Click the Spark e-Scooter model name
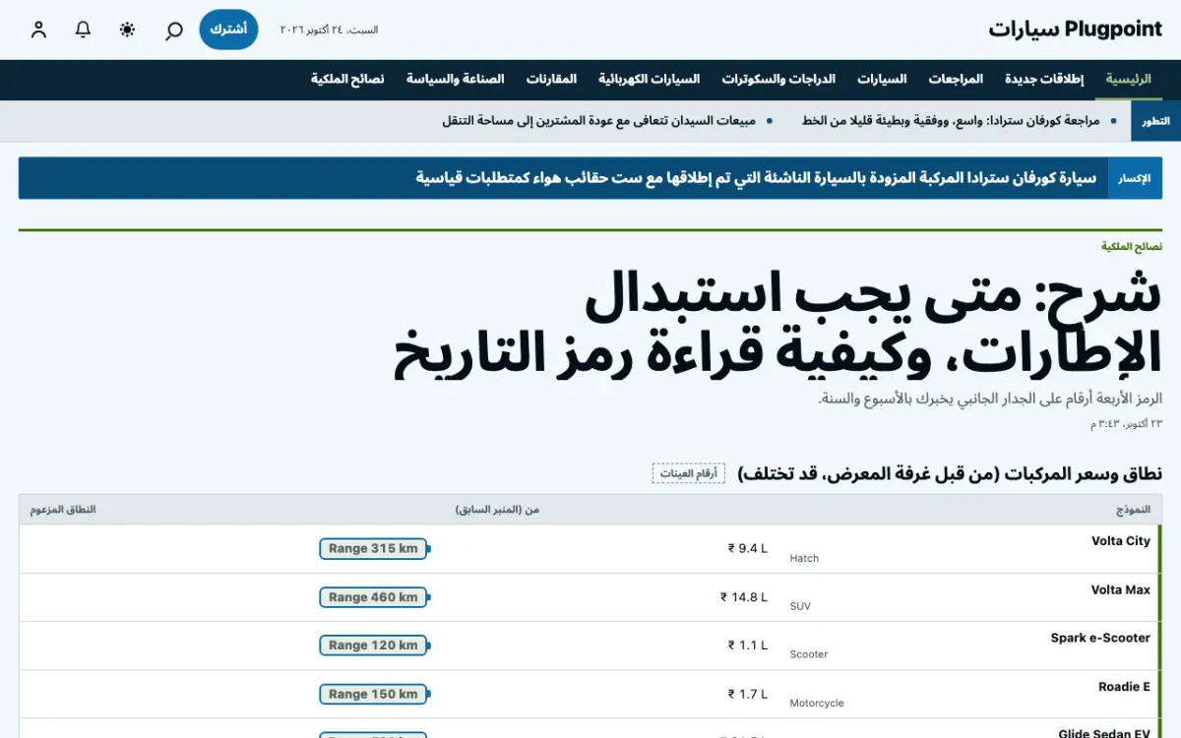1181x738 pixels. click(1100, 638)
